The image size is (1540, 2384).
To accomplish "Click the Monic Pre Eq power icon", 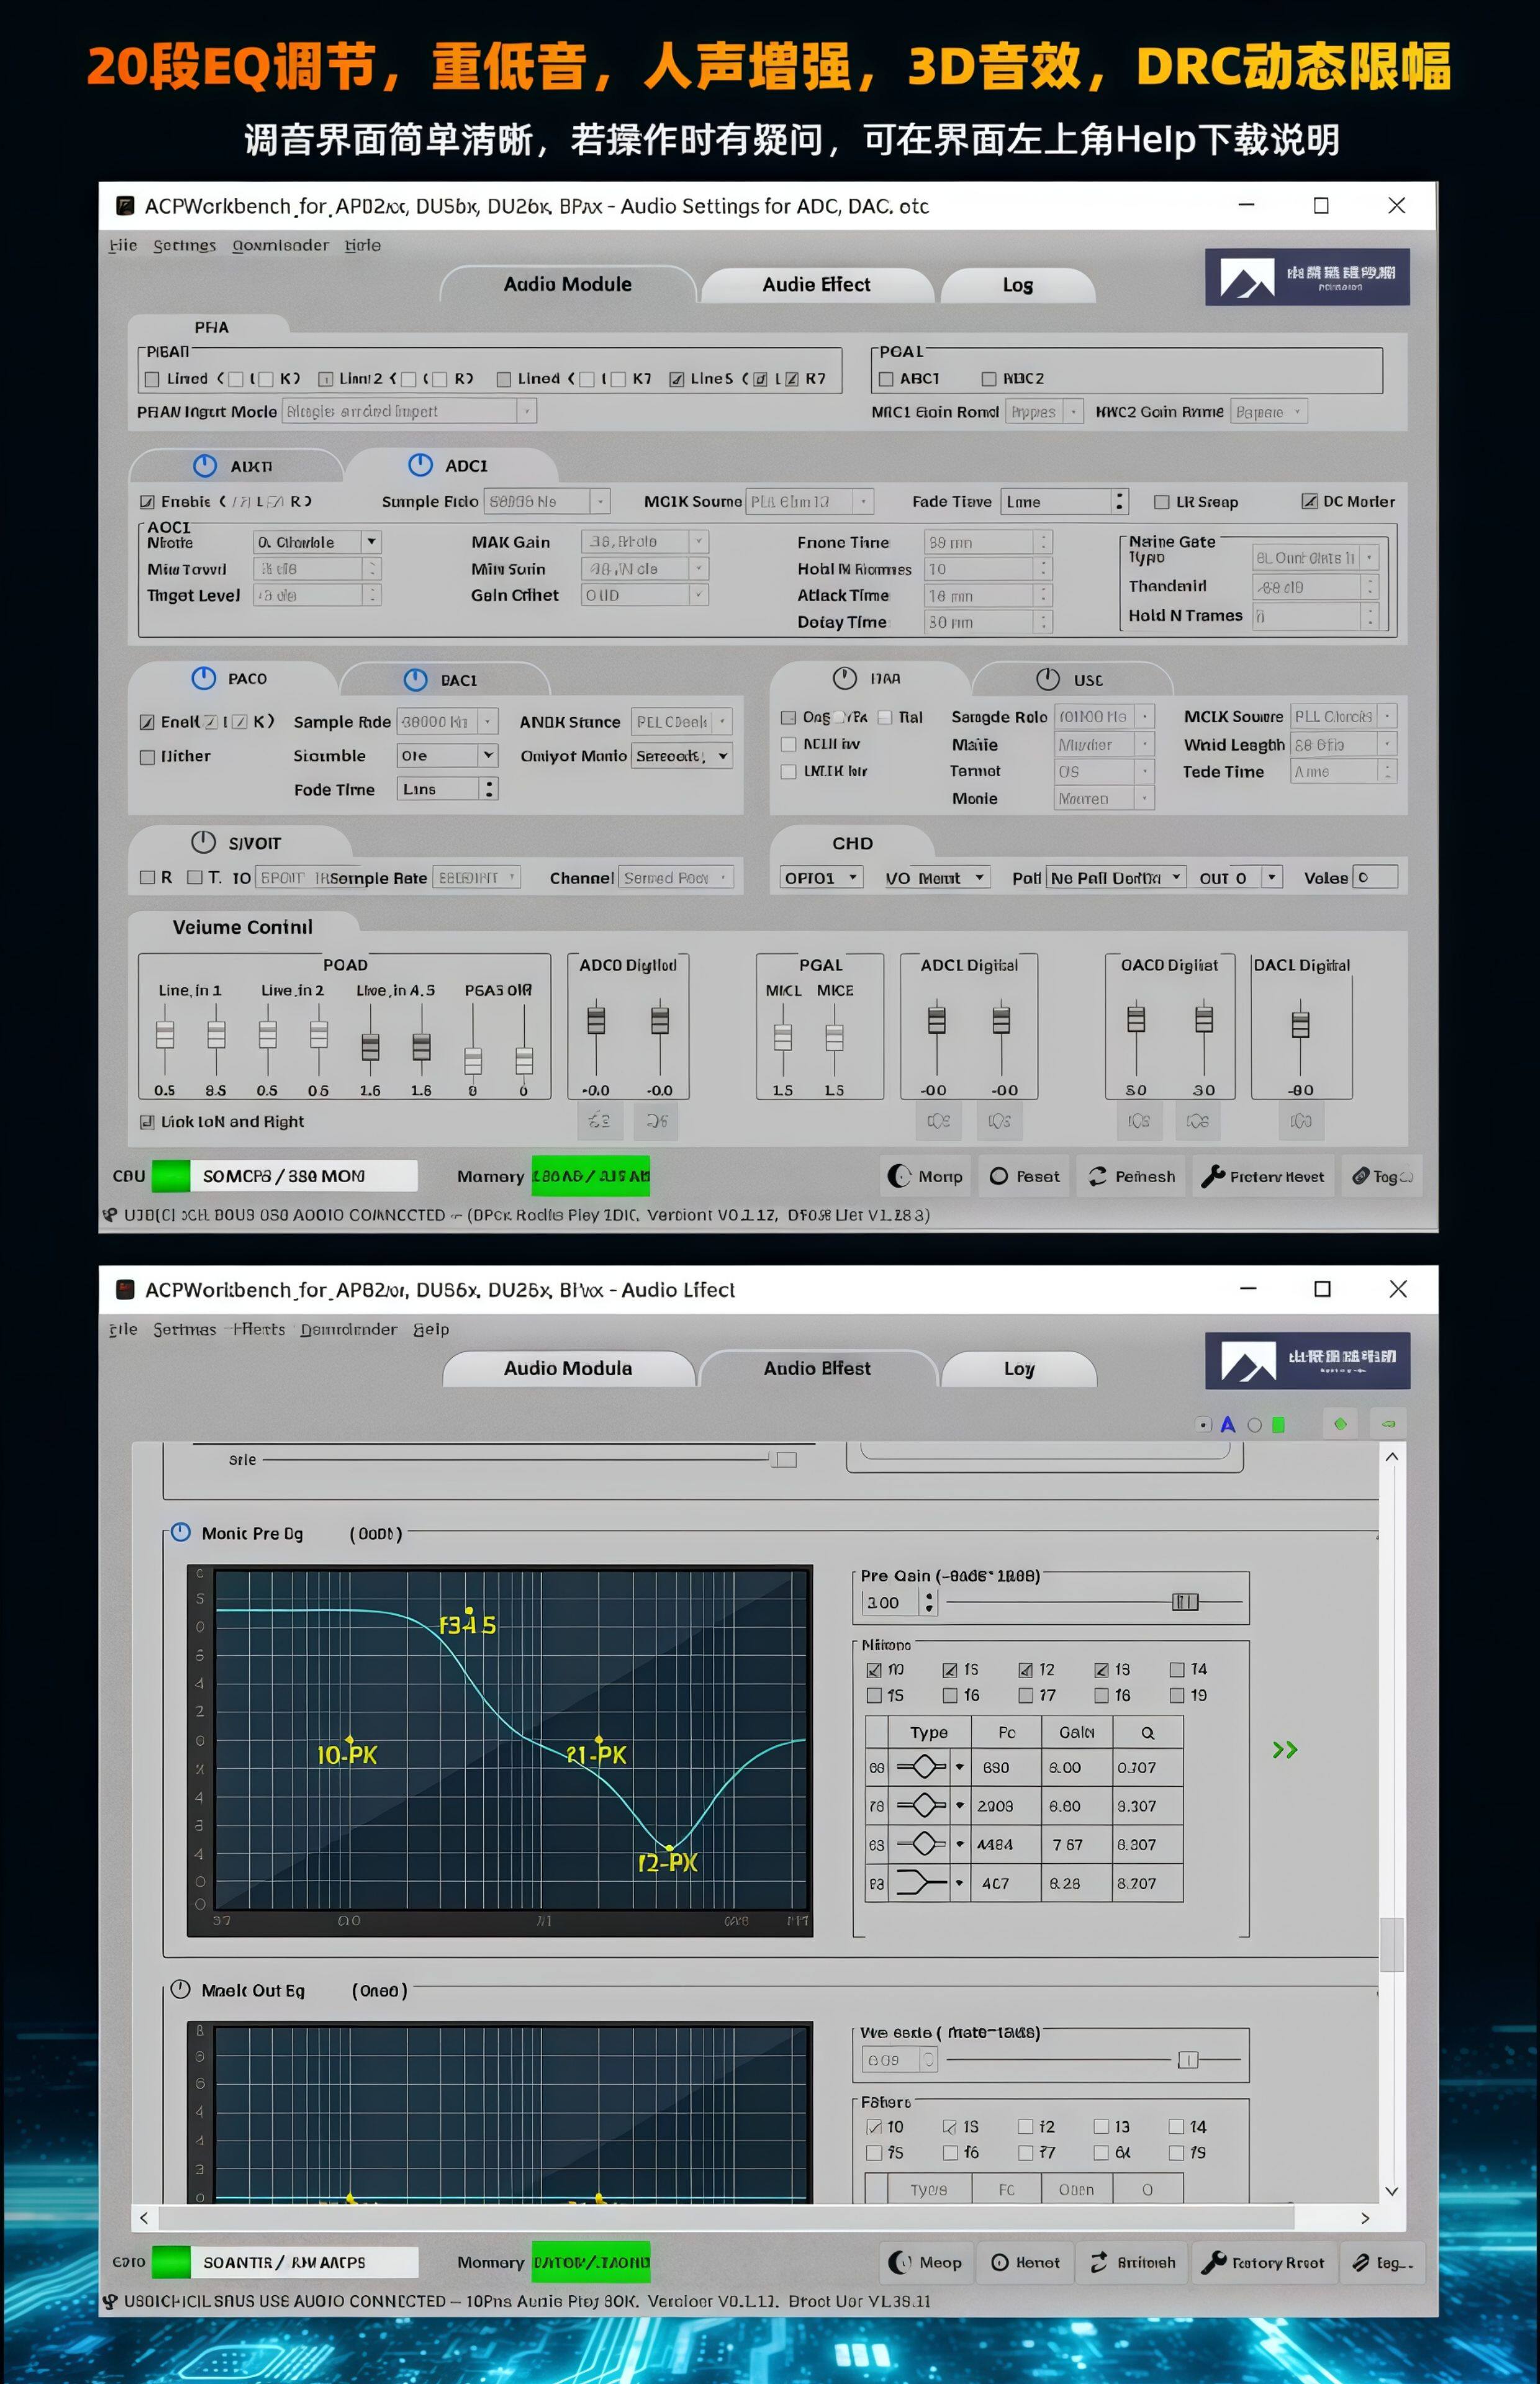I will pos(181,1532).
